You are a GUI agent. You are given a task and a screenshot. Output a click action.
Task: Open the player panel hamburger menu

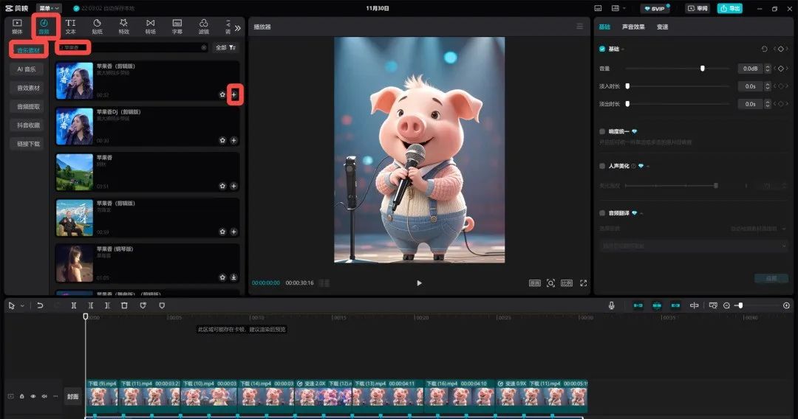coord(580,27)
